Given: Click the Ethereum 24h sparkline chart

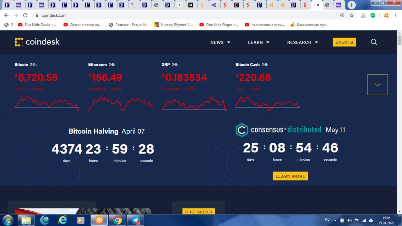Looking at the screenshot, I should (121, 104).
